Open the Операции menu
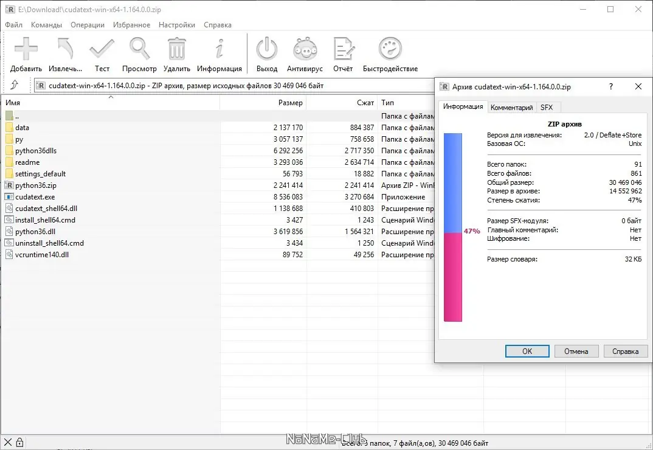This screenshot has height=450, width=653. [88, 24]
